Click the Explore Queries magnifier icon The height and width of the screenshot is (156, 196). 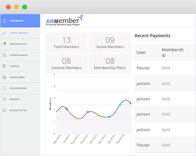click(4, 88)
